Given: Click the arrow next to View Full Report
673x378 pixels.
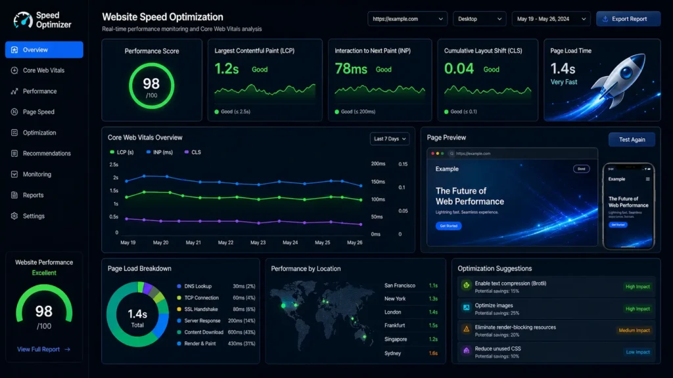Looking at the screenshot, I should (68, 349).
